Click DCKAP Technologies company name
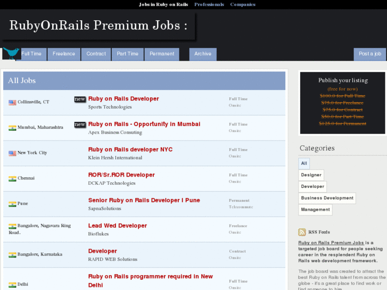 (x=112, y=184)
